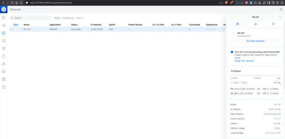Viewport: 285px width, 139px height.
Task: Go back with browser back arrow
Action: click(3, 3)
